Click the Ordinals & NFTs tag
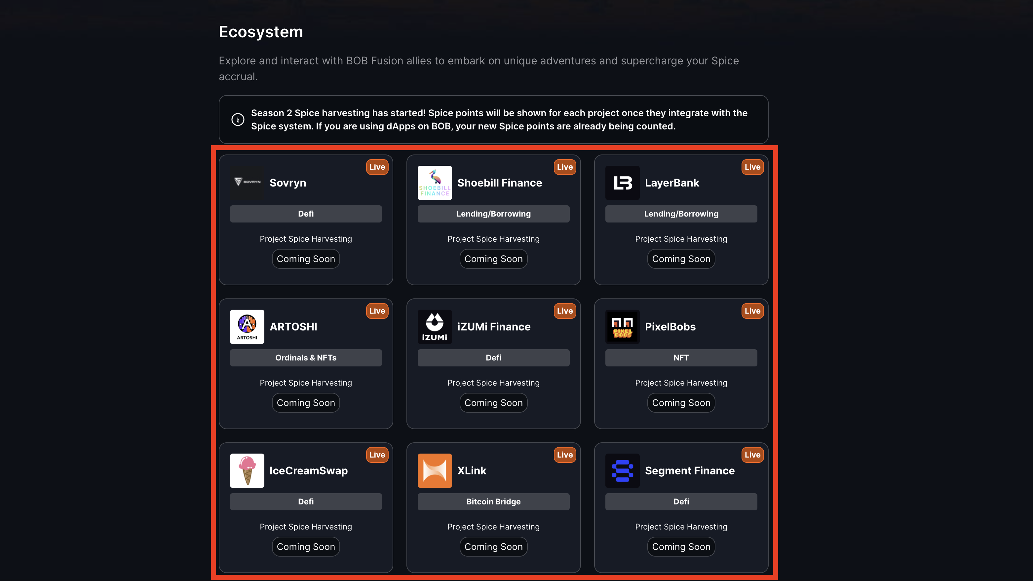Viewport: 1033px width, 581px height. pyautogui.click(x=306, y=358)
